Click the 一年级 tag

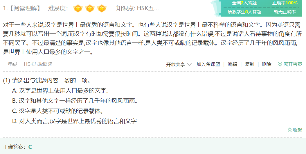coord(10,64)
